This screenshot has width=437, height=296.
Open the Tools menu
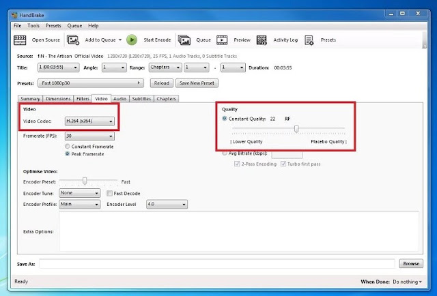pos(33,26)
